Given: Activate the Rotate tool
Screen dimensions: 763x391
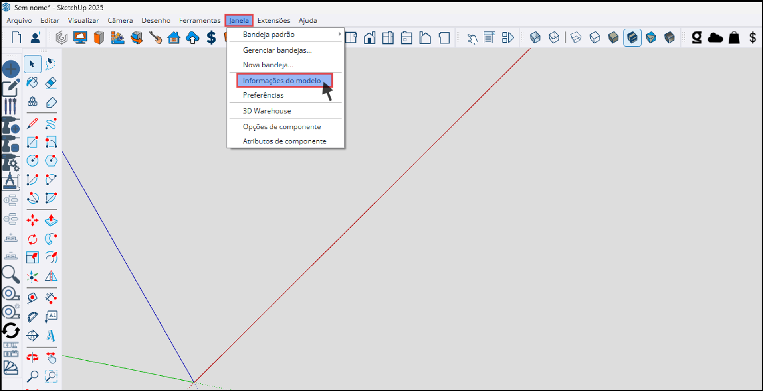Looking at the screenshot, I should pyautogui.click(x=32, y=239).
